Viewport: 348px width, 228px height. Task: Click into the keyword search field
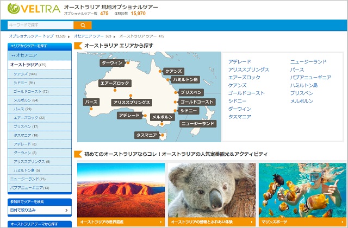click(x=40, y=25)
